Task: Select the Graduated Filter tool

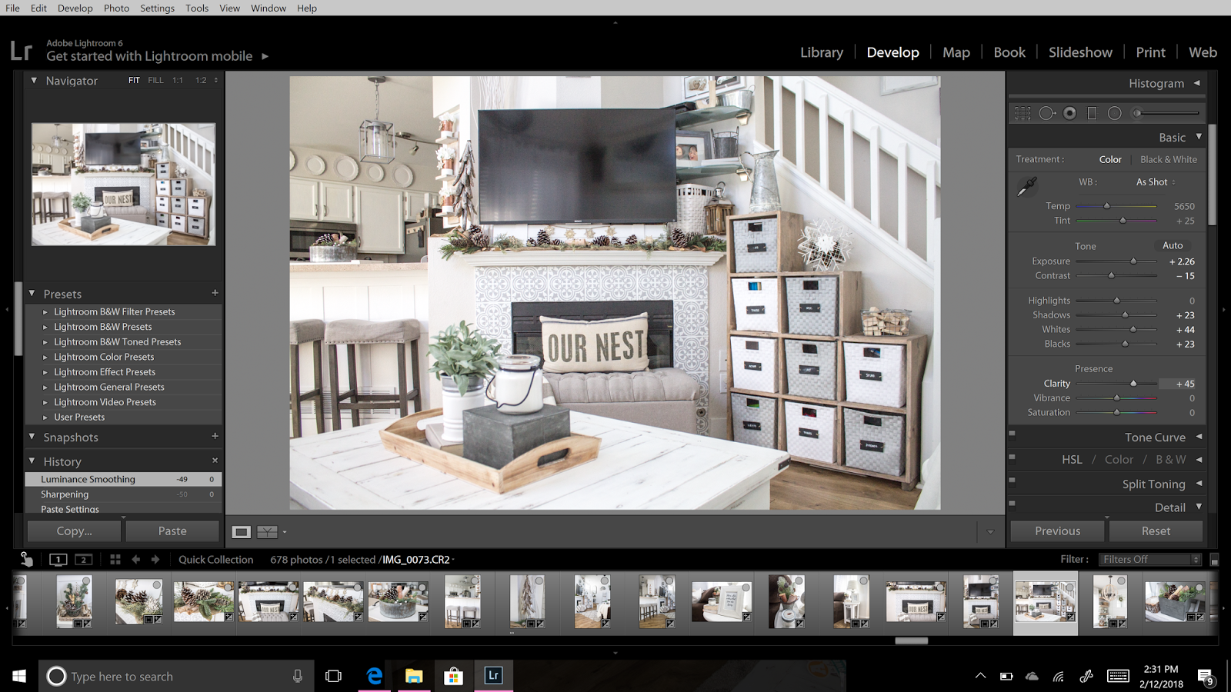Action: [x=1092, y=113]
